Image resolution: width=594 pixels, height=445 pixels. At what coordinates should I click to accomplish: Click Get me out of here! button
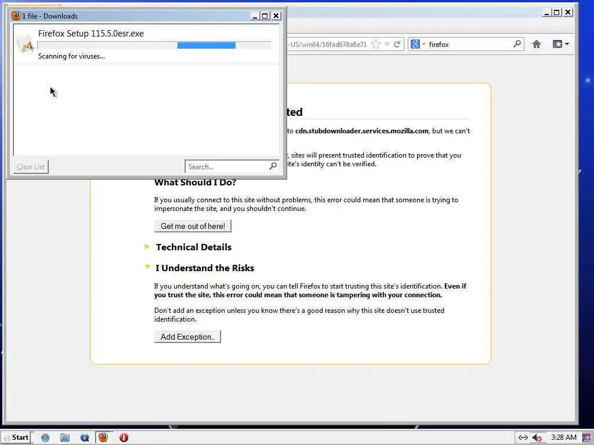pyautogui.click(x=193, y=226)
